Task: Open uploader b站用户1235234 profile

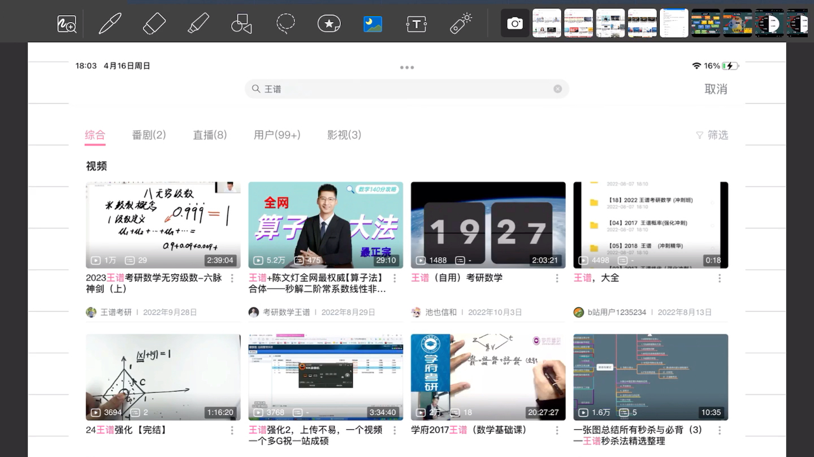Action: [x=617, y=312]
